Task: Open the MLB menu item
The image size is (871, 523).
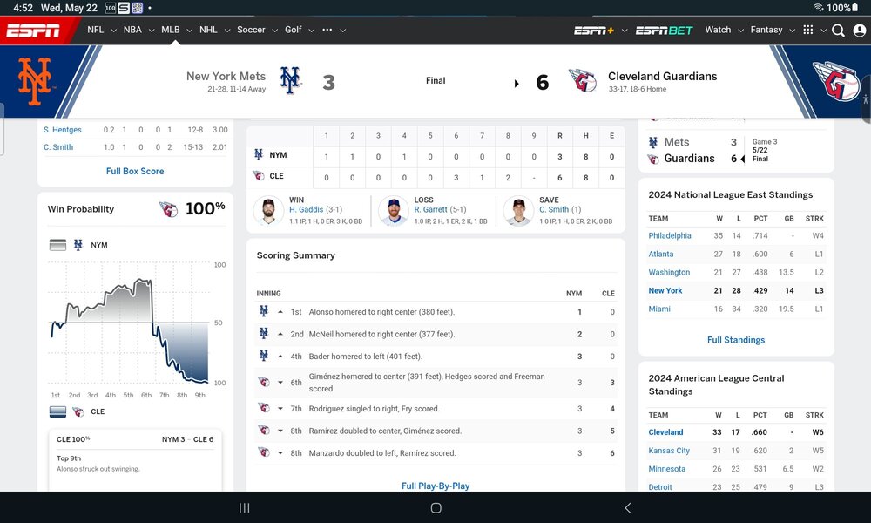Action: [171, 30]
